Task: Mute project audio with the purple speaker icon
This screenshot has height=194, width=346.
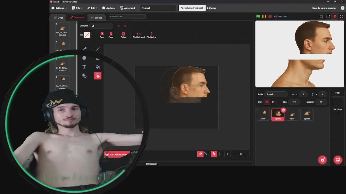Action: point(276,16)
